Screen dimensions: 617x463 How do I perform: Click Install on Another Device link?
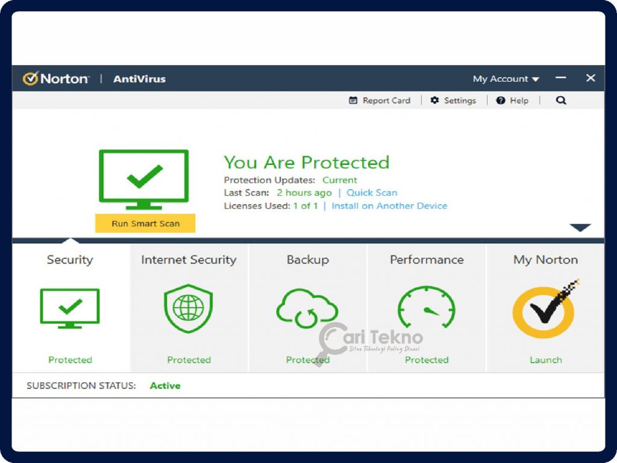coord(389,206)
